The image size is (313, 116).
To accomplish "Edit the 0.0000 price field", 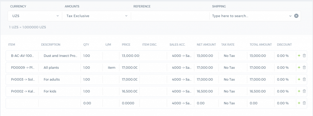I will point(129,103).
